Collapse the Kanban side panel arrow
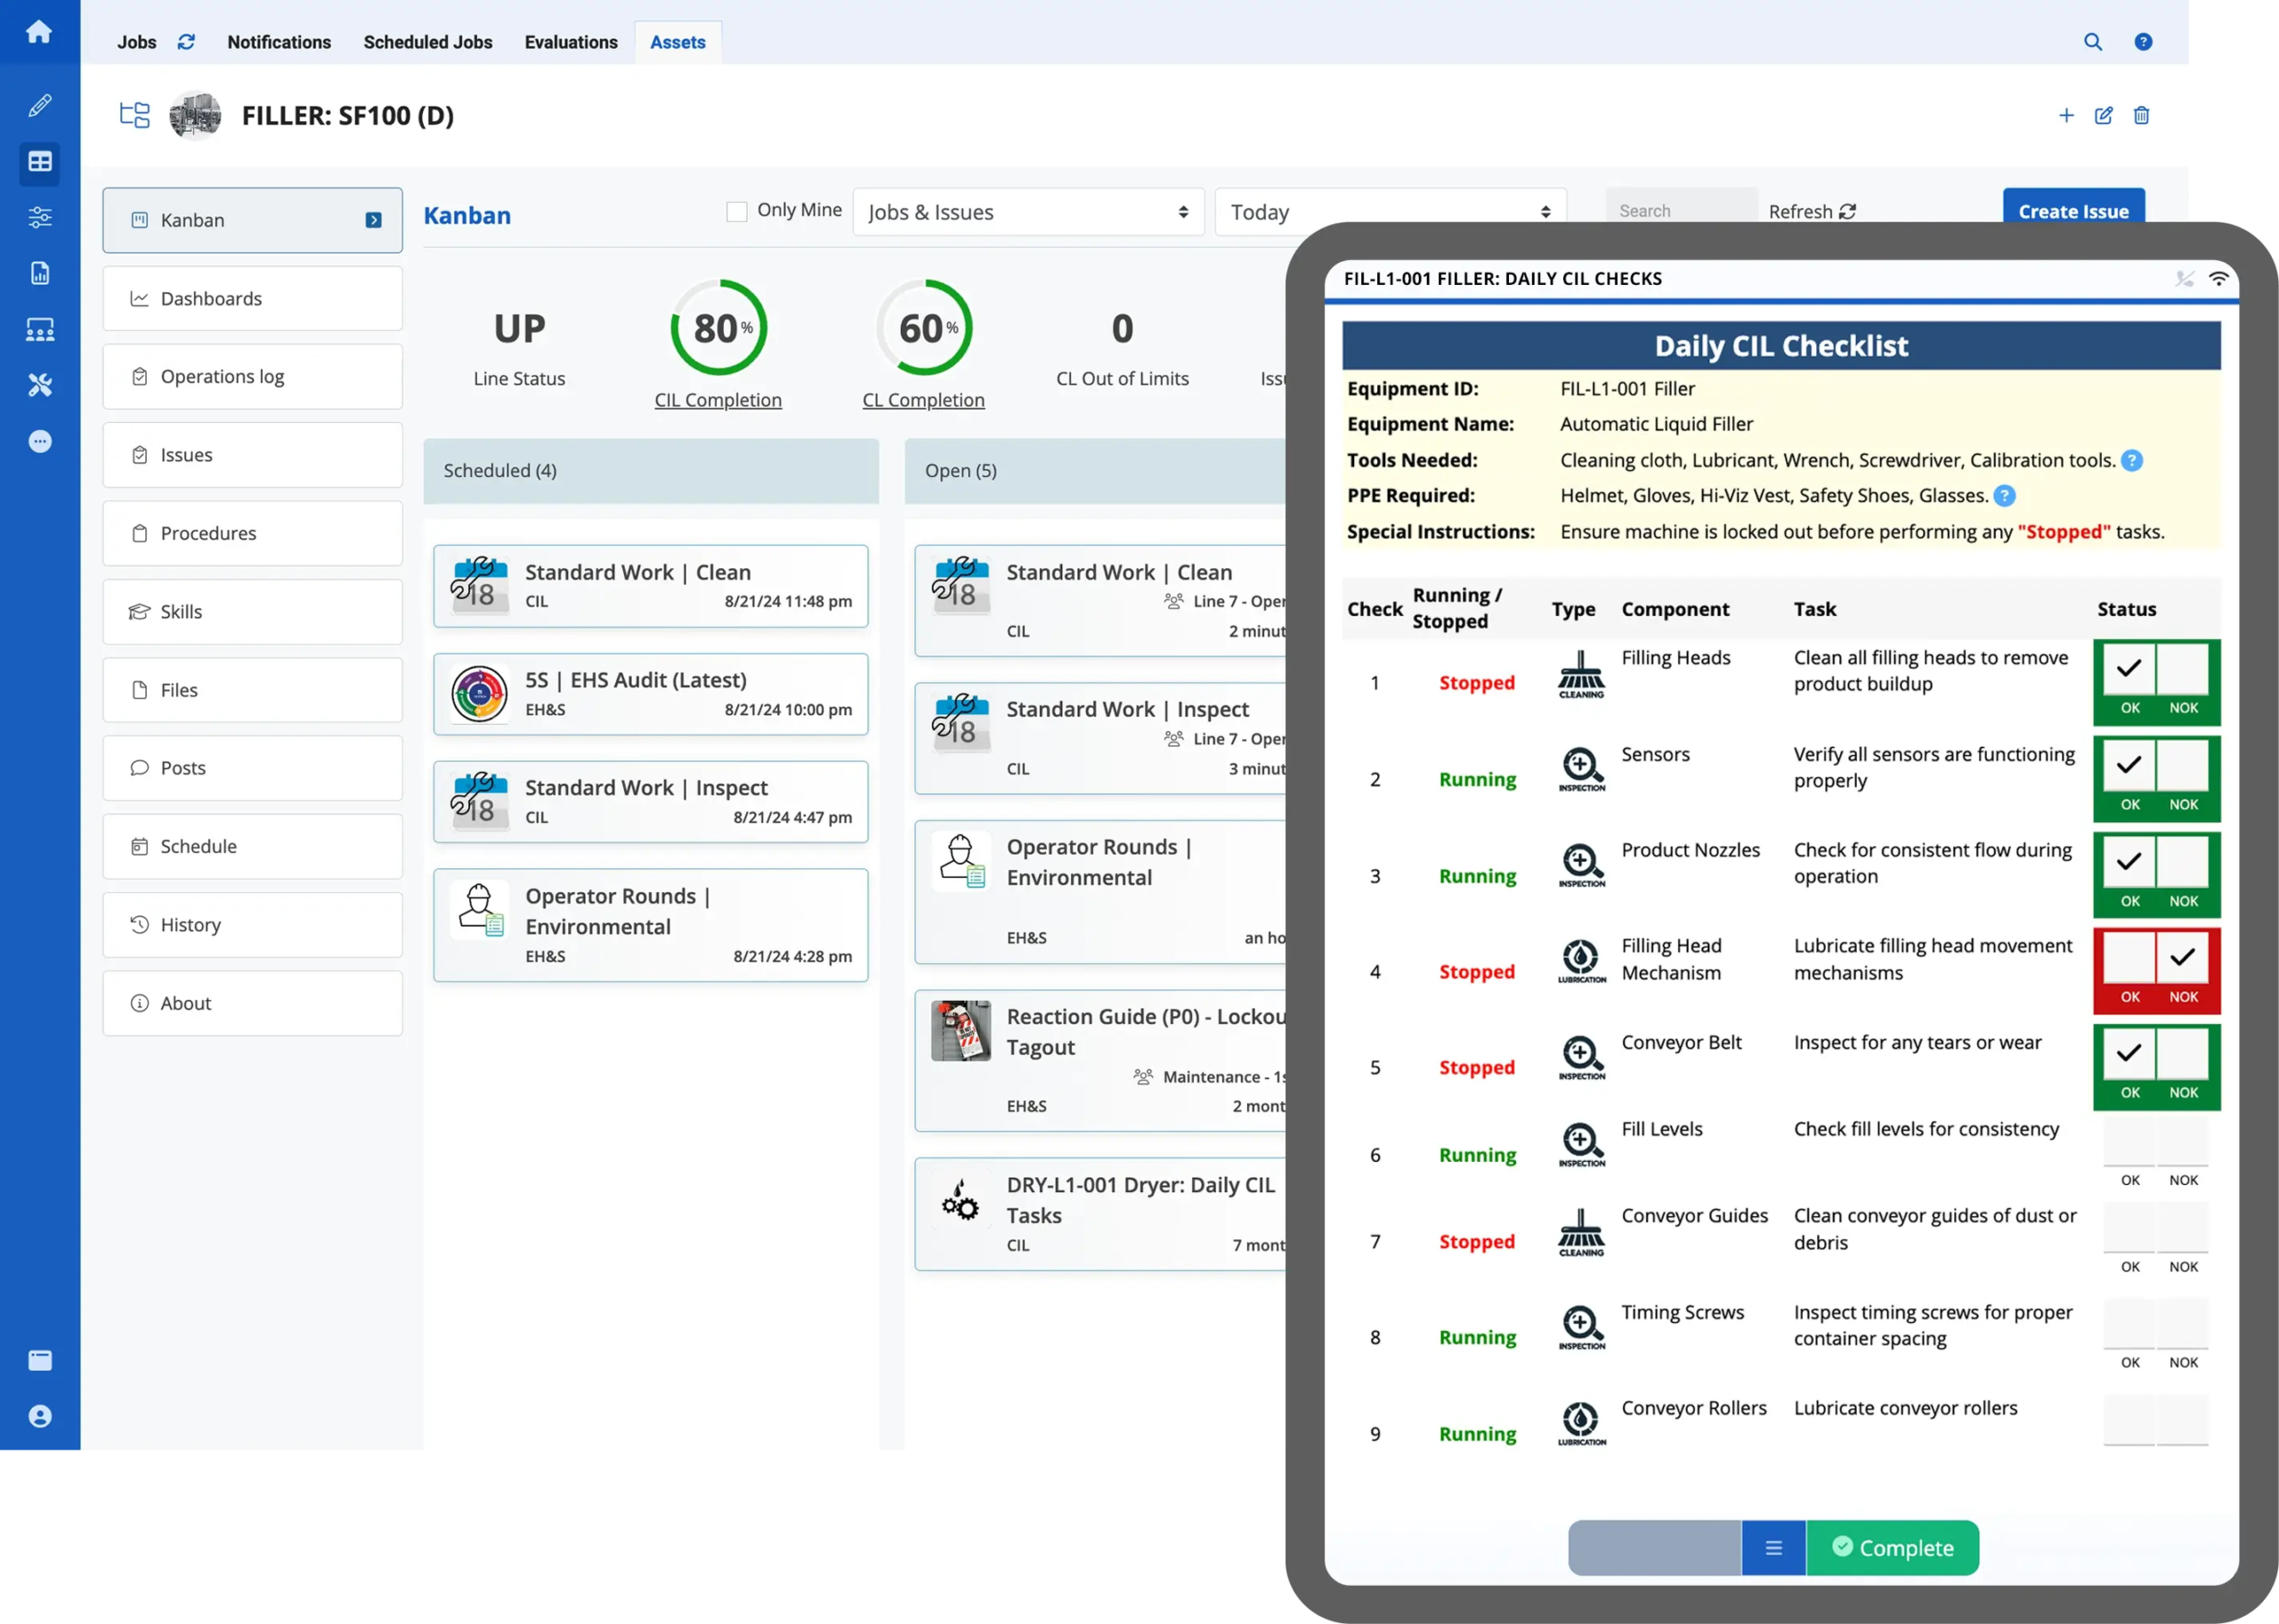This screenshot has height=1624, width=2279. (x=374, y=220)
